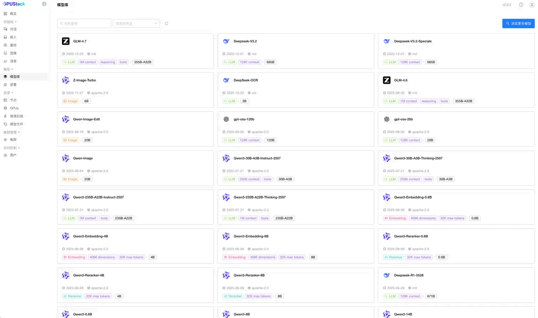Open the Qwen3-235B-A22B-Thinking-2507 model title

260,197
